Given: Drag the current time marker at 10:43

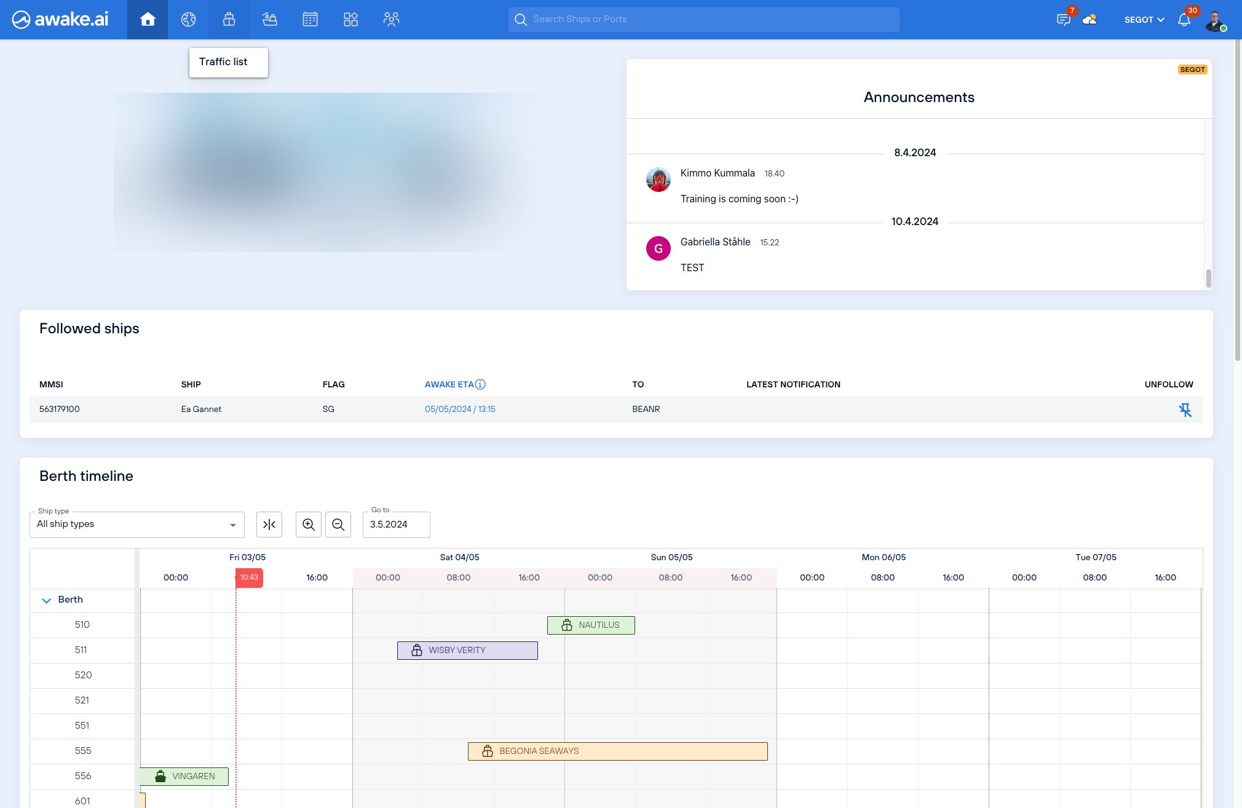Looking at the screenshot, I should (248, 578).
